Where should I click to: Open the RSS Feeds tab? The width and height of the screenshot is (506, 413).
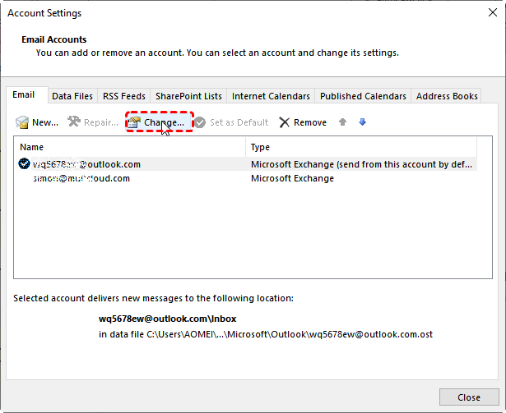[x=124, y=96]
